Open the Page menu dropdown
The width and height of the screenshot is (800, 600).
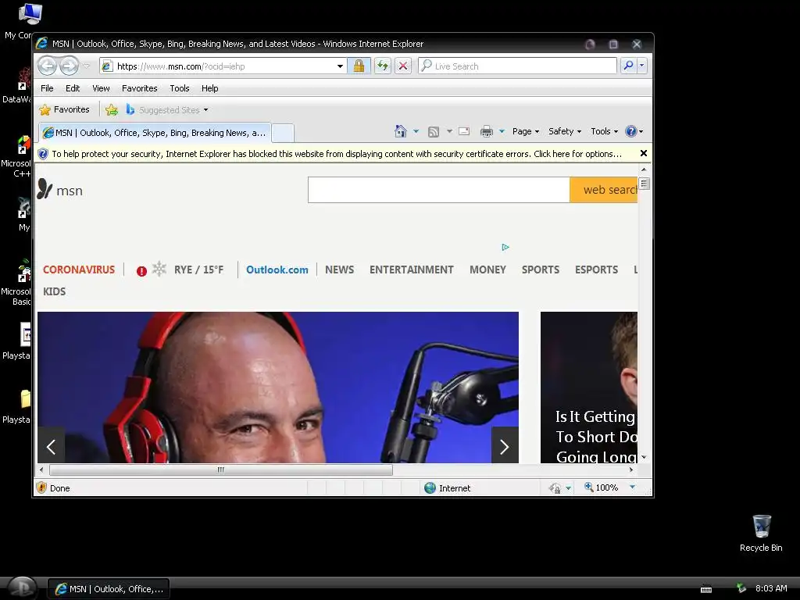[526, 131]
